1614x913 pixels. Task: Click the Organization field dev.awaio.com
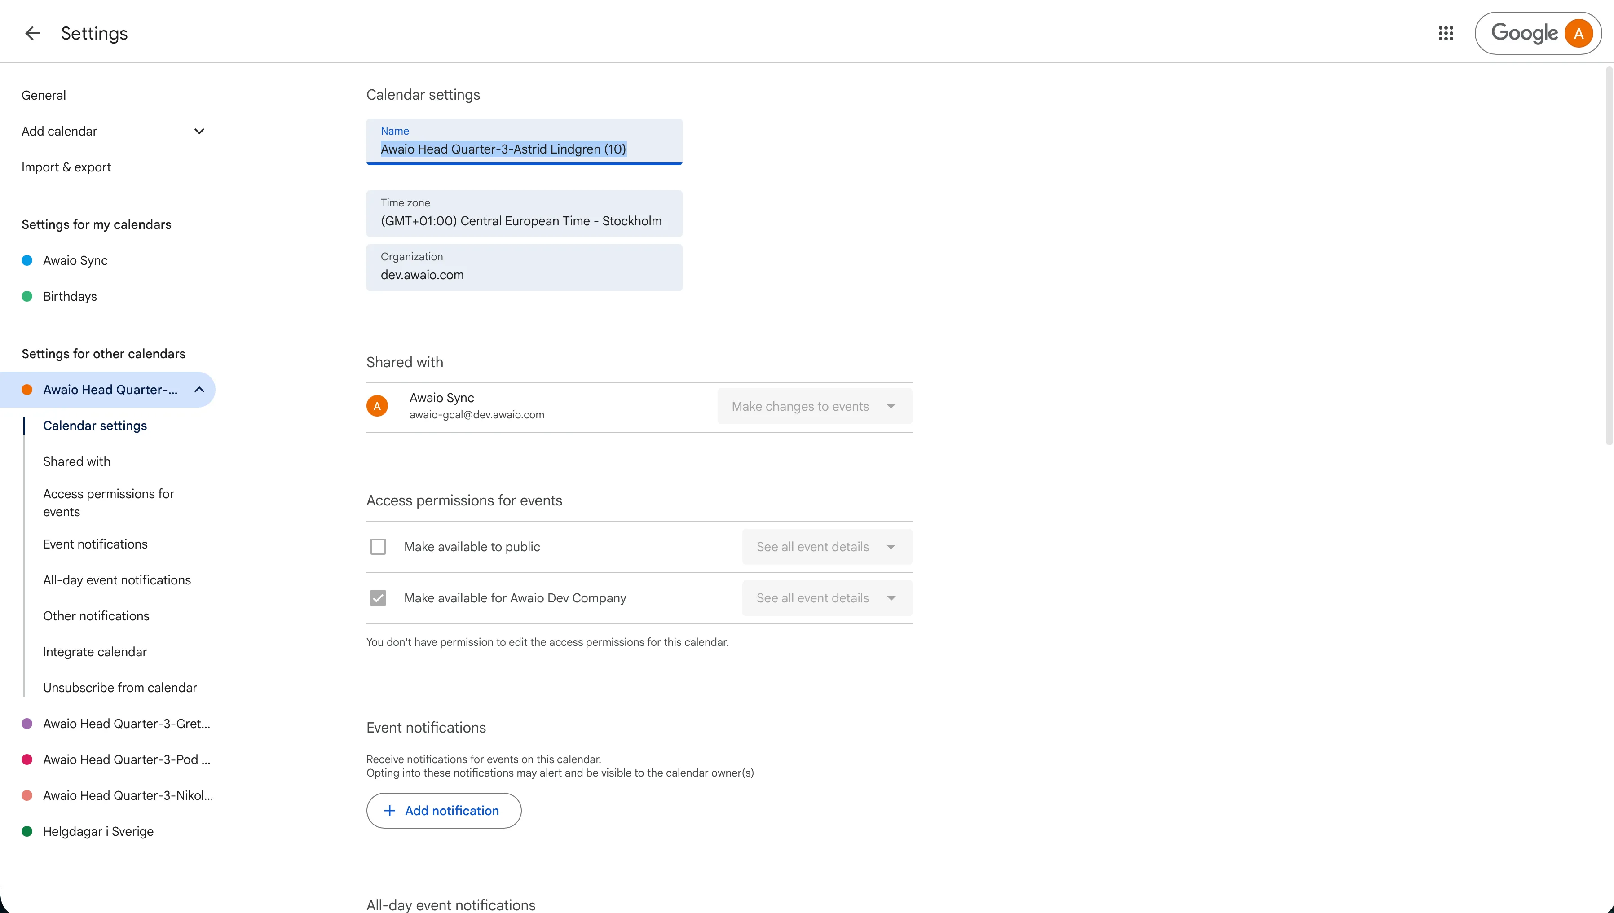coord(524,268)
